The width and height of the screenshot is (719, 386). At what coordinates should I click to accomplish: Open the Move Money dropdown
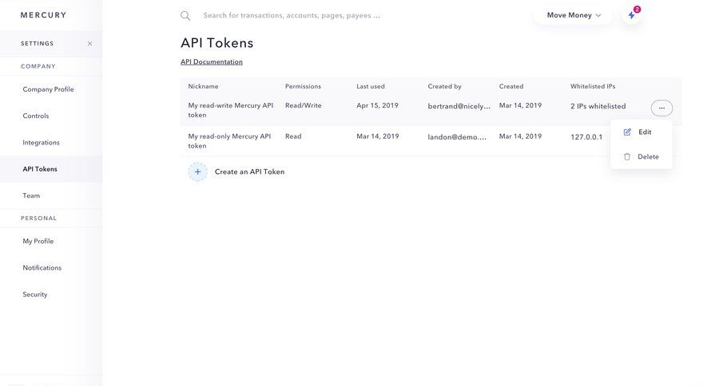tap(574, 15)
